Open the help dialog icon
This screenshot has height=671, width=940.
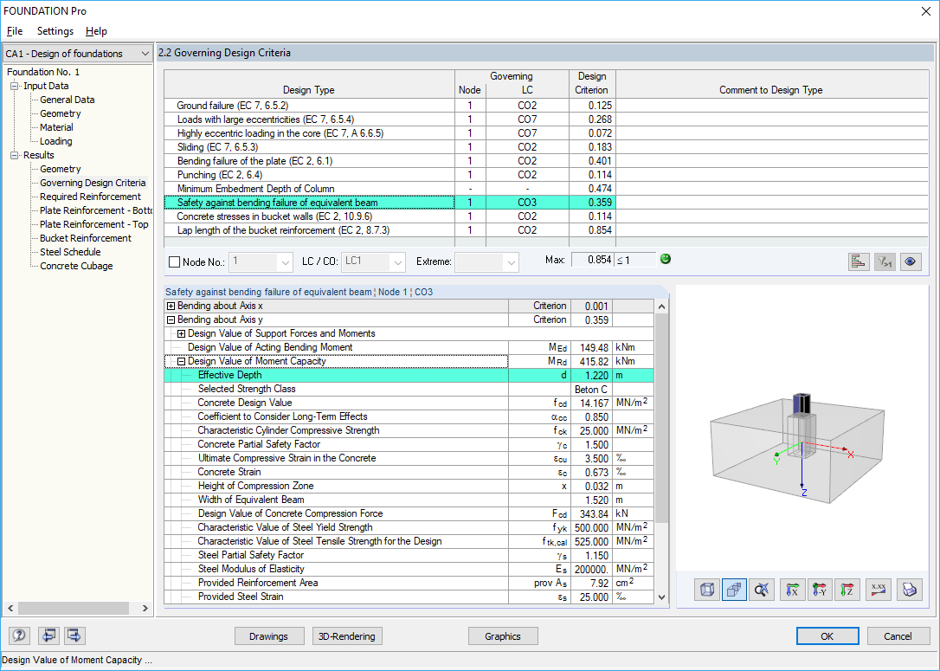(20, 636)
